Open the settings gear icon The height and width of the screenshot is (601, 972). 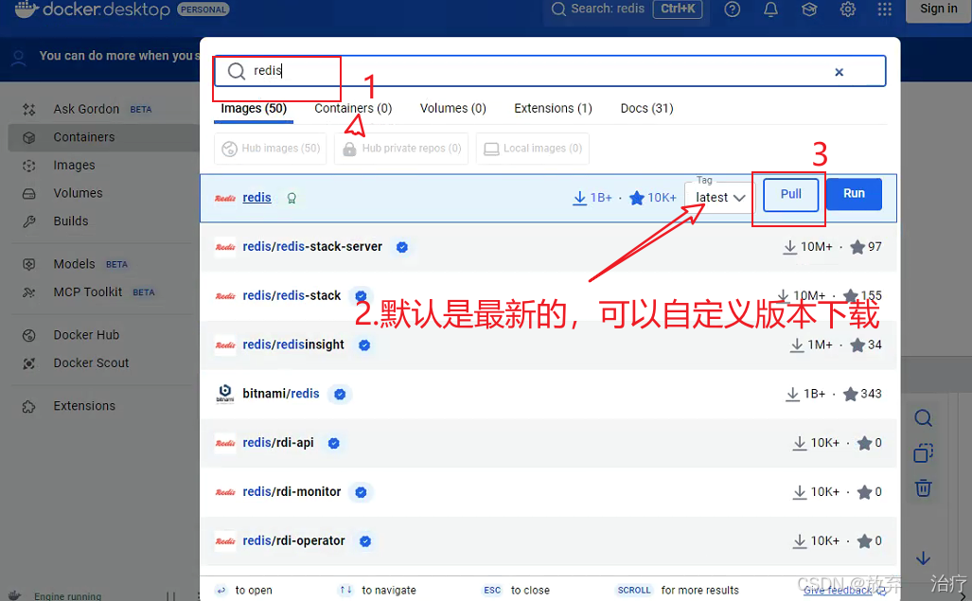[x=847, y=9]
